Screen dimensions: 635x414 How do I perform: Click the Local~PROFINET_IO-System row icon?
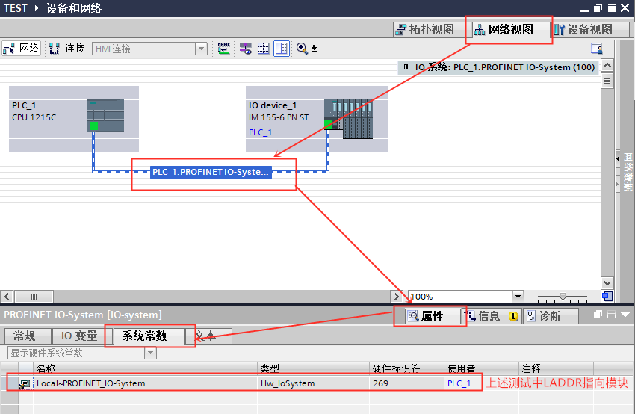click(x=25, y=383)
